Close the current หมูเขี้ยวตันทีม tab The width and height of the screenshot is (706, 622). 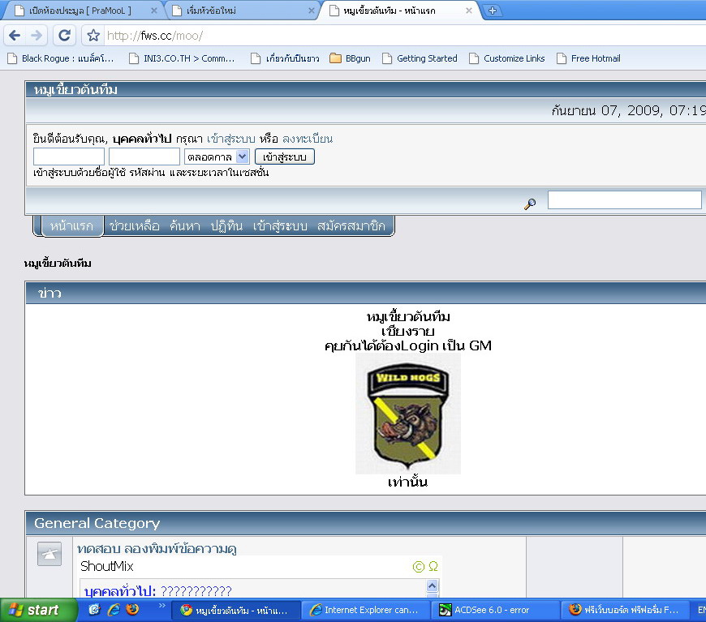[x=469, y=11]
